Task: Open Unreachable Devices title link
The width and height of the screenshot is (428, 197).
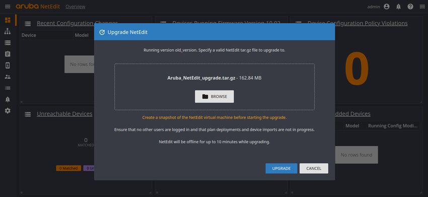Action: tap(64, 114)
